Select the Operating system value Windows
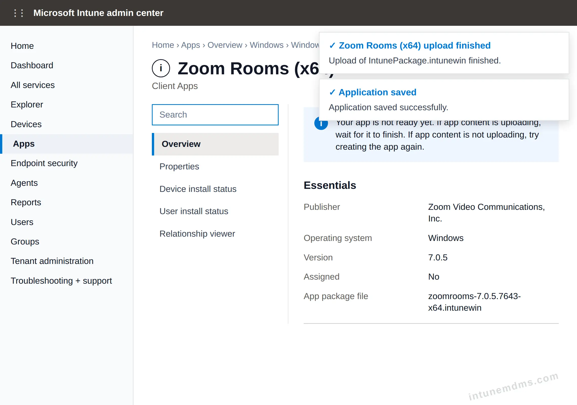 tap(446, 238)
